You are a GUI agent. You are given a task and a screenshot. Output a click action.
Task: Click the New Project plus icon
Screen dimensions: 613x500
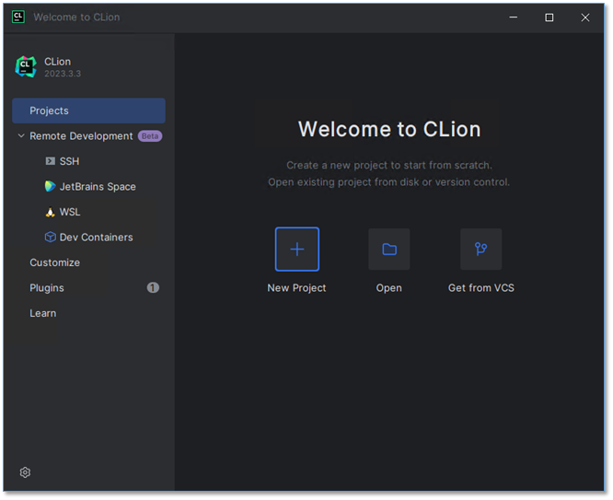click(297, 250)
